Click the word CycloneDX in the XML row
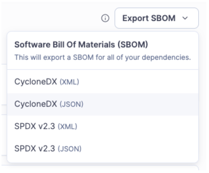 (36, 82)
